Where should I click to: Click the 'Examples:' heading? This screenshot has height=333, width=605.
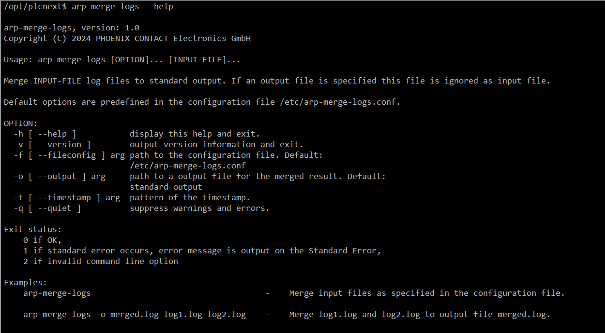pyautogui.click(x=26, y=282)
